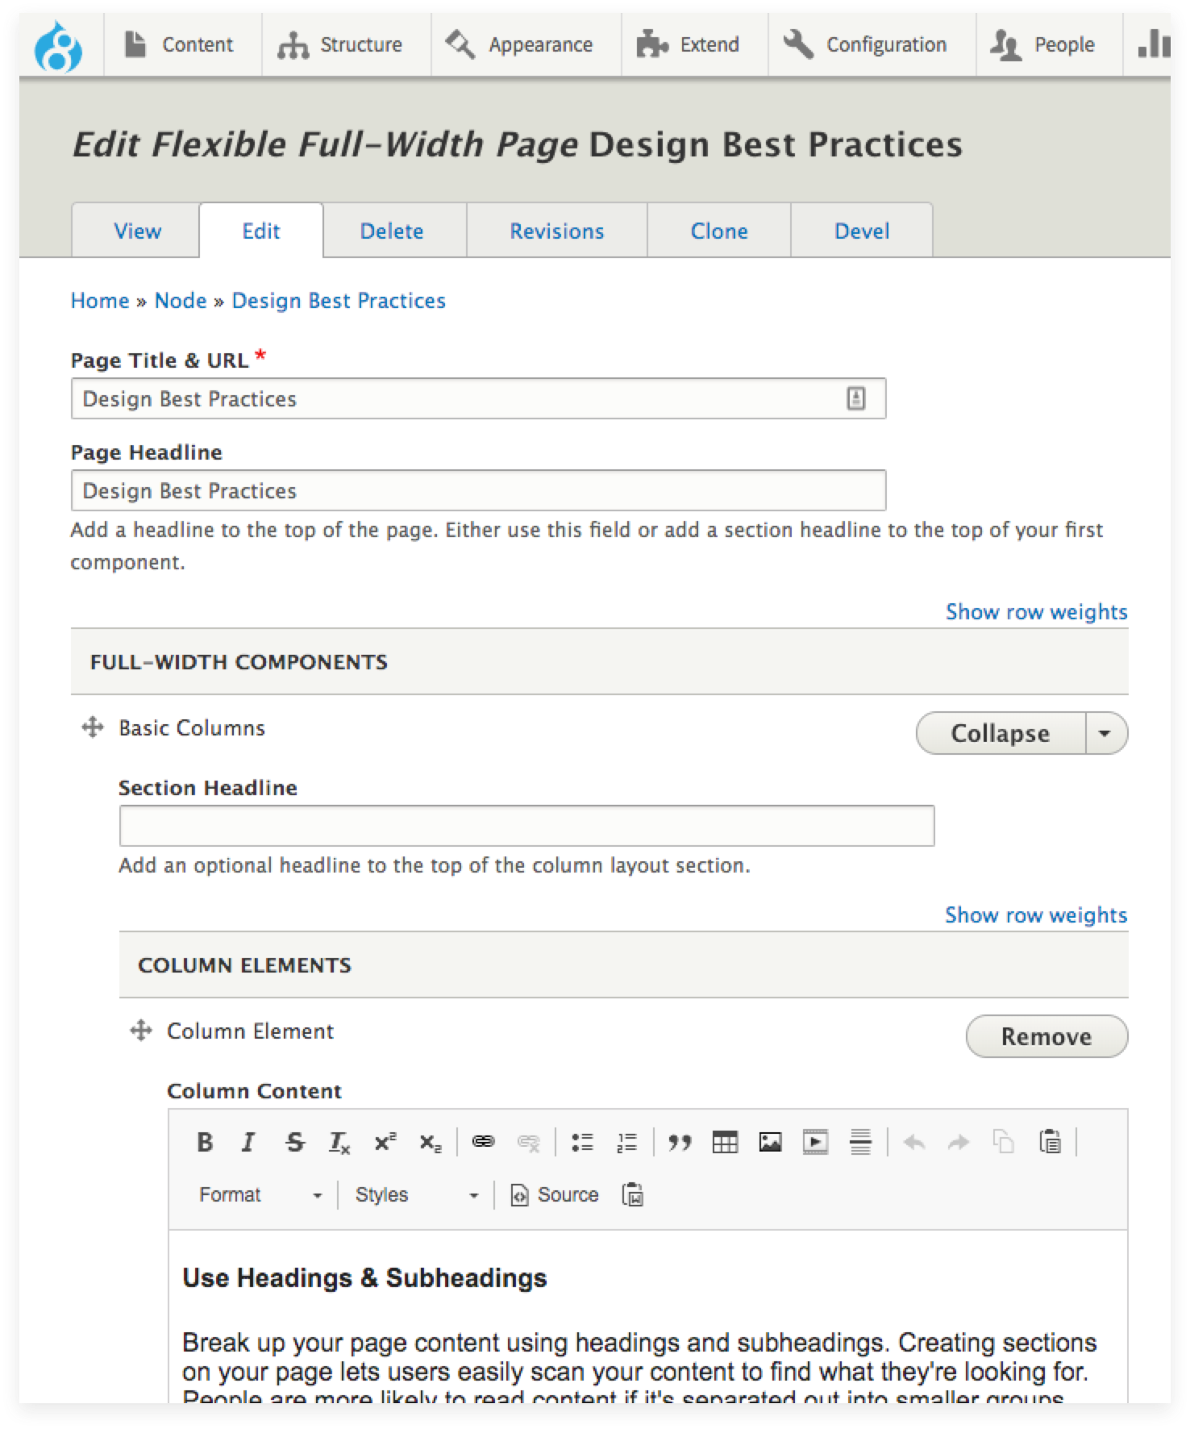Toggle bold formatting in Column Content editor

click(x=206, y=1142)
